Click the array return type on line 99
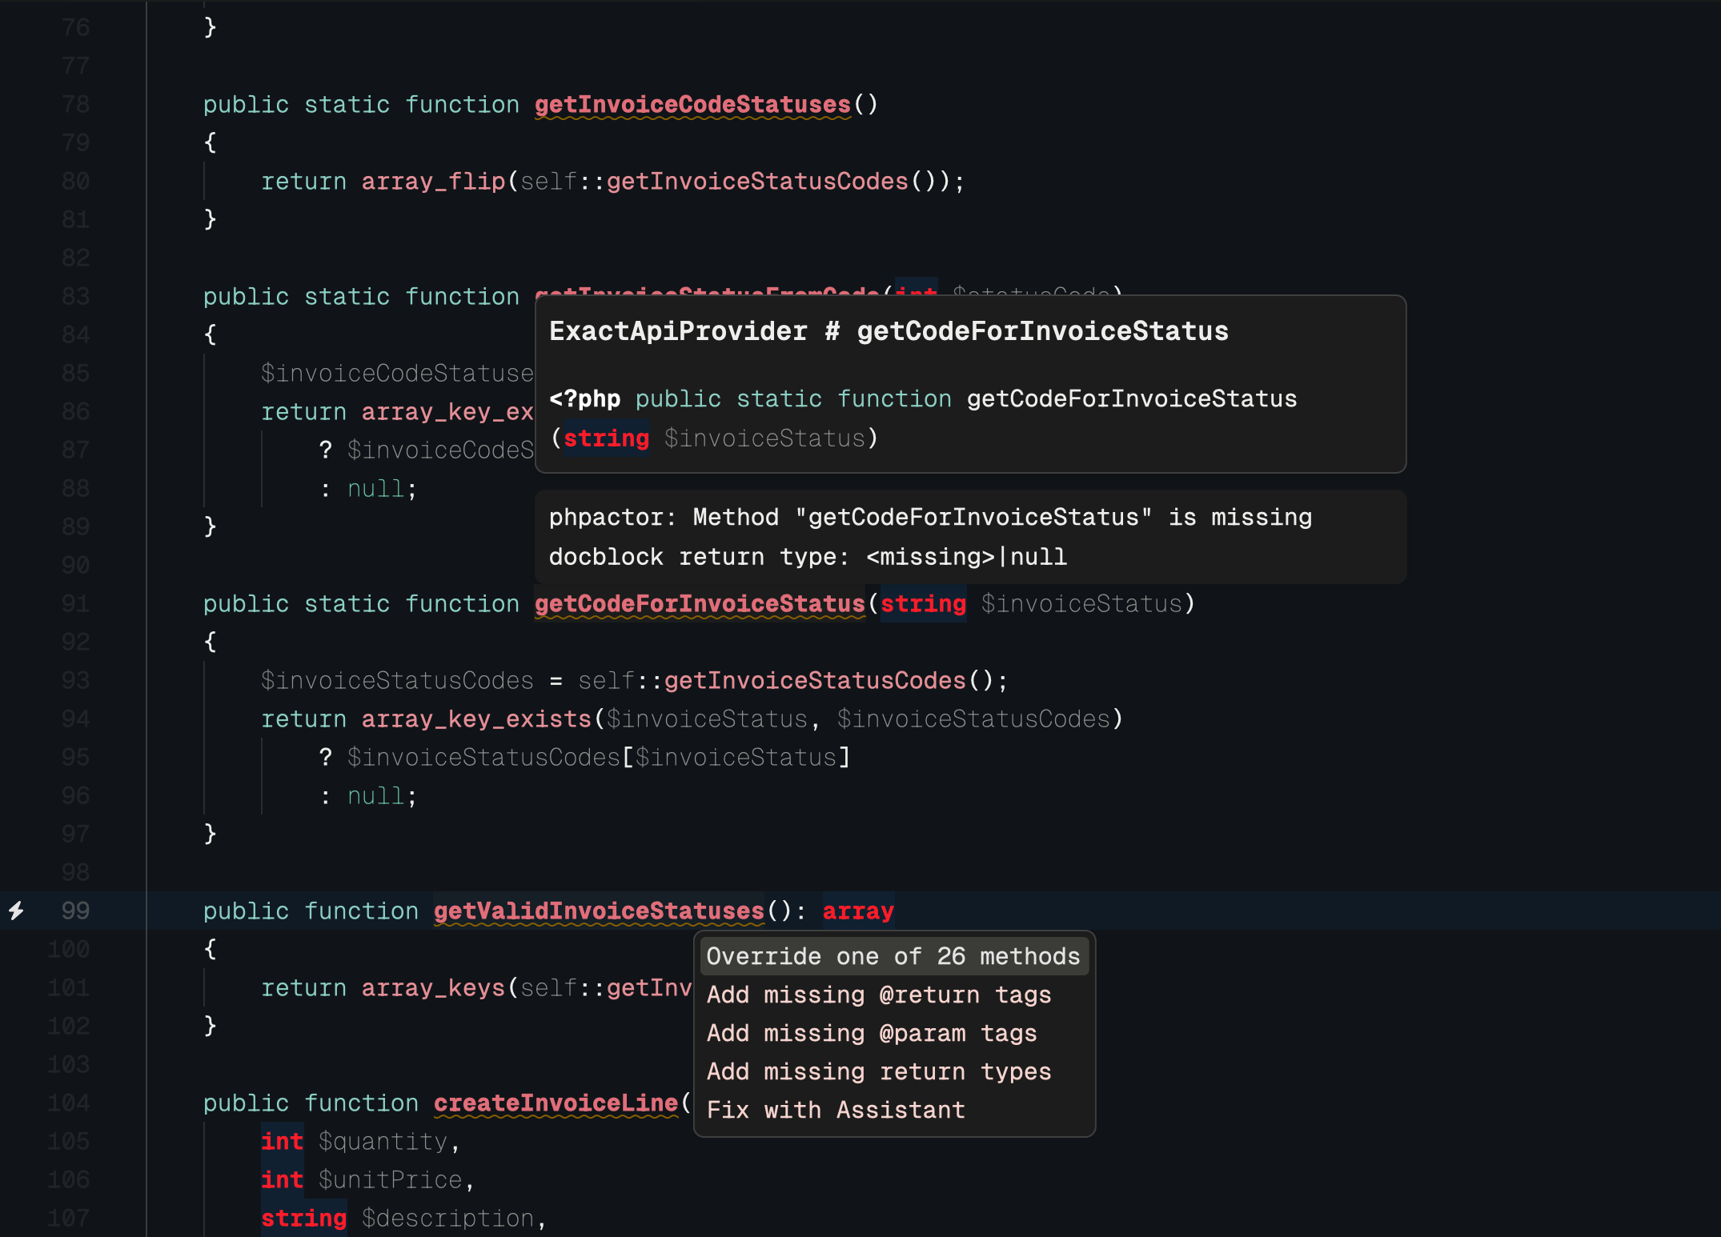 coord(858,911)
